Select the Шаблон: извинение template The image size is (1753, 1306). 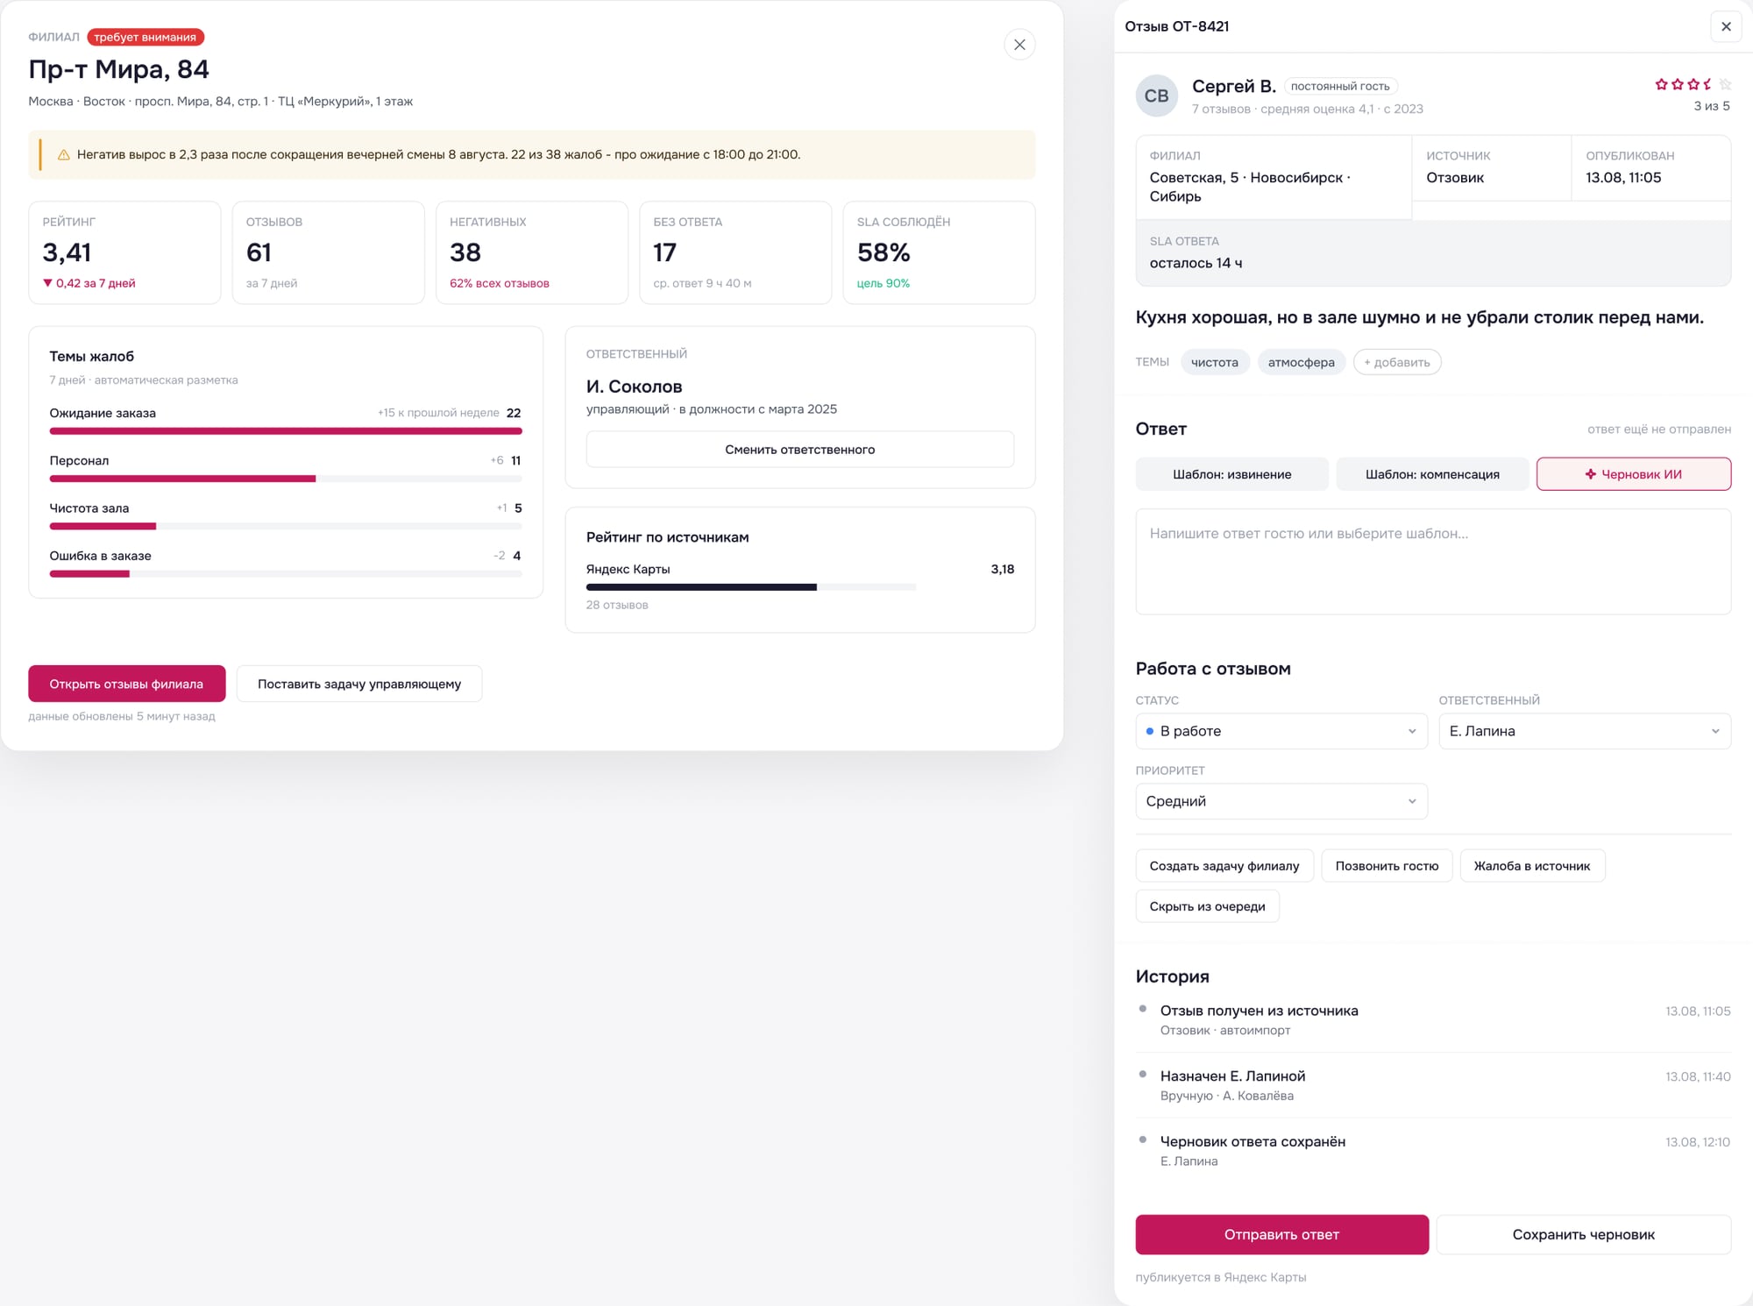tap(1231, 474)
